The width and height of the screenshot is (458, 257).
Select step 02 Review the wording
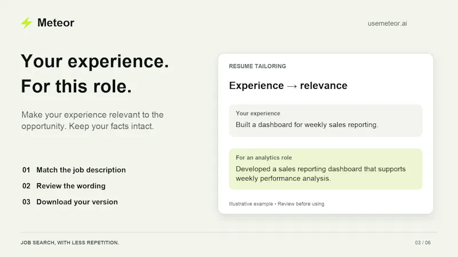point(64,186)
